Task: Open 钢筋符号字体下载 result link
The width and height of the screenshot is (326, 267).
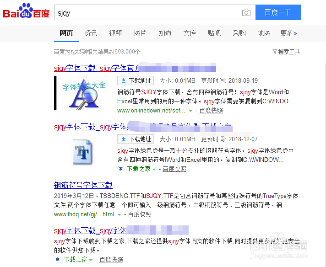Action: [x=83, y=185]
